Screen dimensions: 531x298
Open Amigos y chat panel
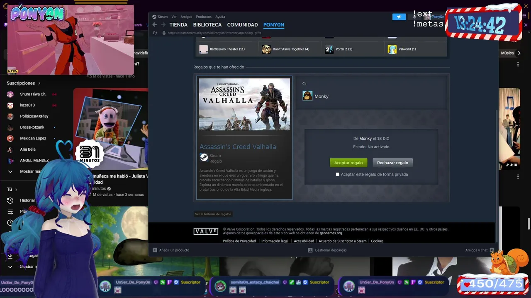click(x=480, y=250)
